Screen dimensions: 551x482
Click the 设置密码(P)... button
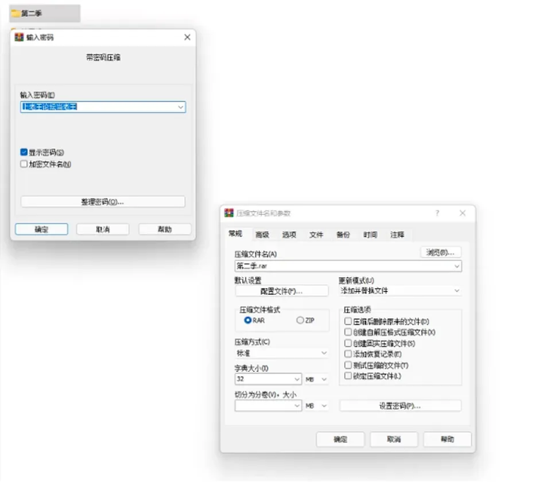pos(400,406)
